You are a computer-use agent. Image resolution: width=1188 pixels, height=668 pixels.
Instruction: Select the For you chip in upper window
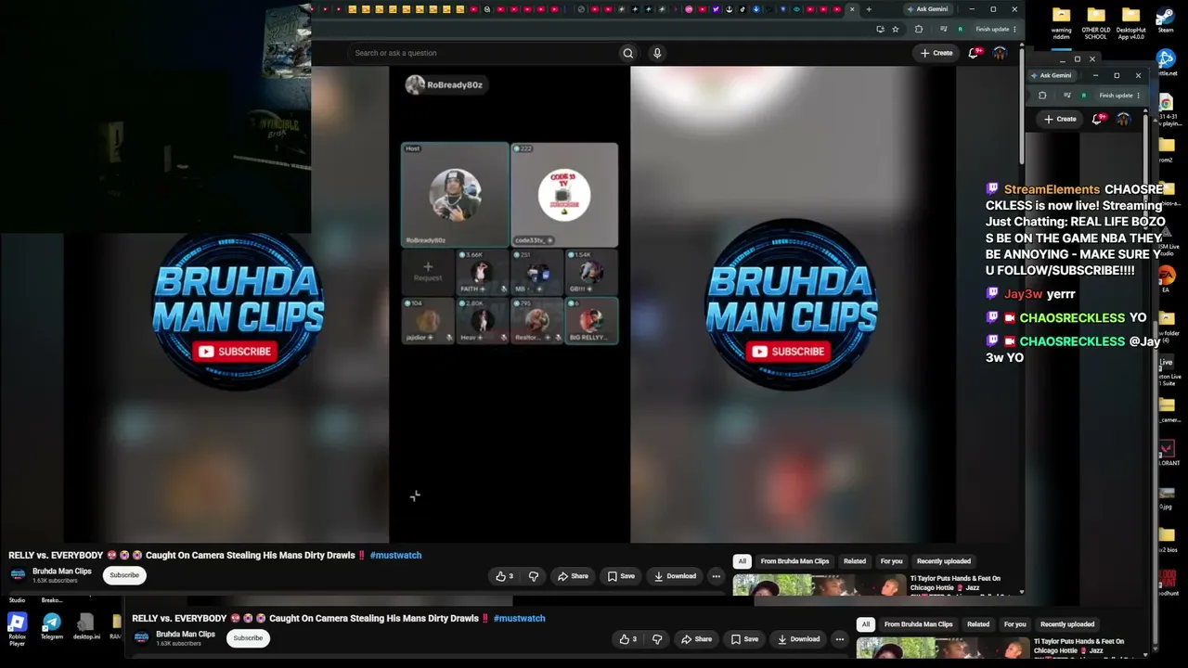click(x=891, y=561)
